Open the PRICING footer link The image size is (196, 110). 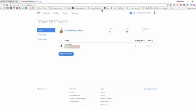point(72,92)
